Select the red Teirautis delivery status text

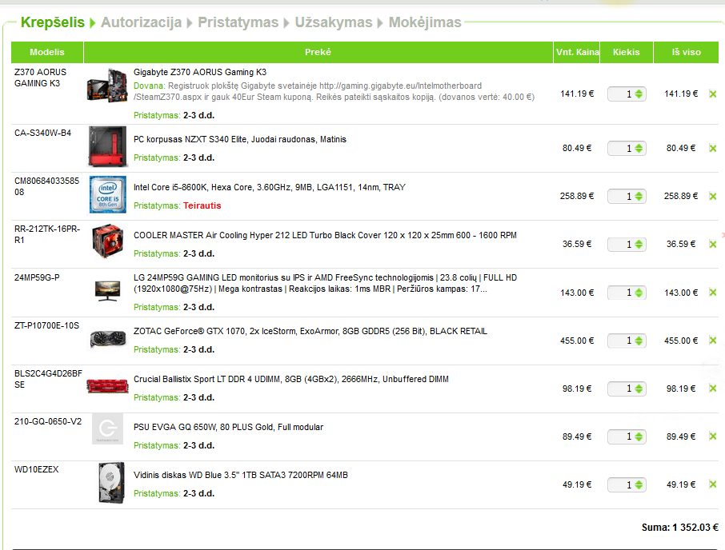[202, 206]
